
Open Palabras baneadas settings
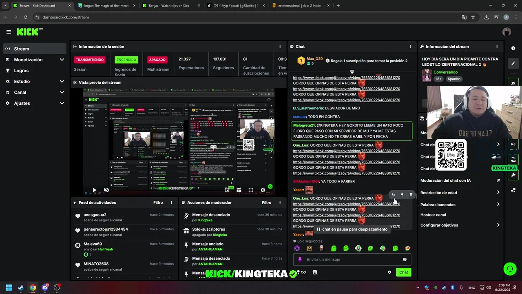pos(460,205)
